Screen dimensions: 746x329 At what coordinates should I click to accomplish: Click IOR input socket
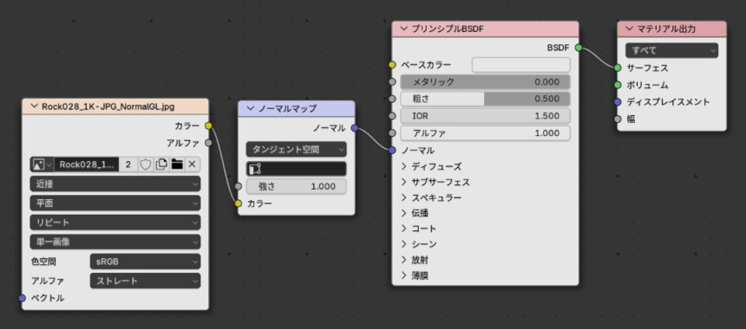[392, 116]
